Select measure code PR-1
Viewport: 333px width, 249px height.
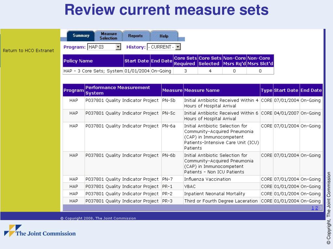click(x=167, y=186)
